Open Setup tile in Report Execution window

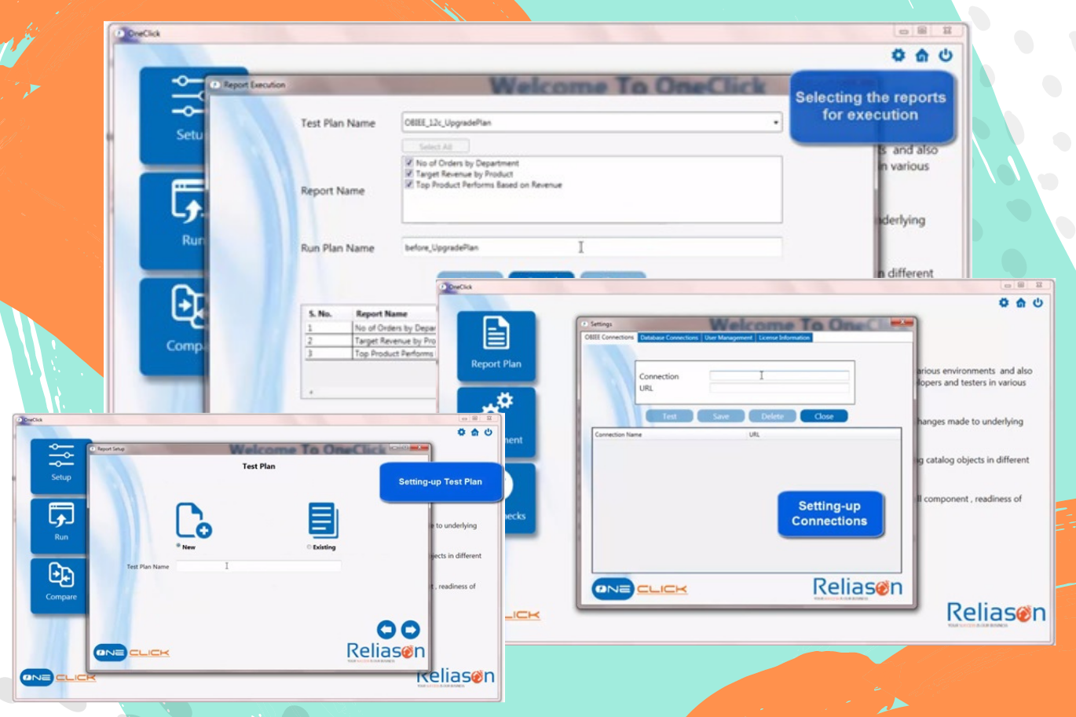(174, 115)
